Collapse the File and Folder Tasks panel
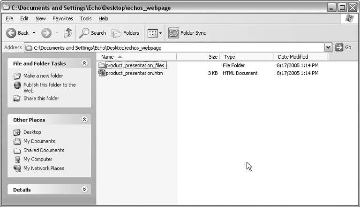360x207 pixels. coord(84,63)
